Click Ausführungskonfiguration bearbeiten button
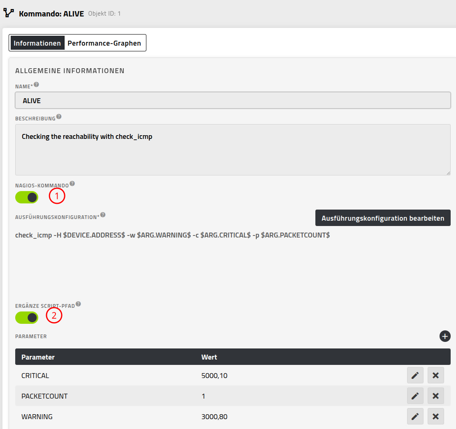This screenshot has width=456, height=429. coord(383,218)
